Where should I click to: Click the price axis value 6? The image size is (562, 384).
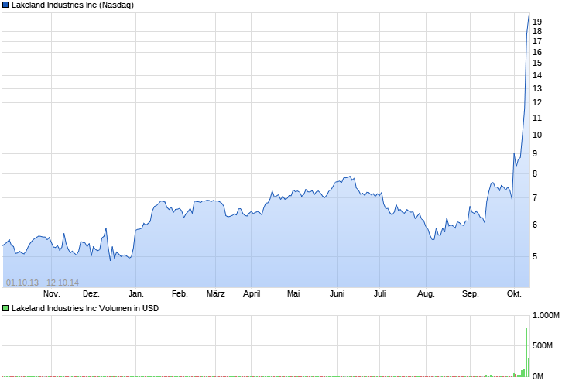pyautogui.click(x=535, y=225)
